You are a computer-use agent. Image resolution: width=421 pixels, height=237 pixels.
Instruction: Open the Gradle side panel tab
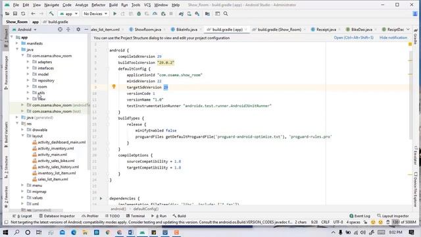pos(416,37)
